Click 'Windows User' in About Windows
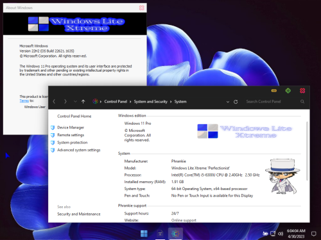Viewport: 321px width, 240px height. point(35,107)
